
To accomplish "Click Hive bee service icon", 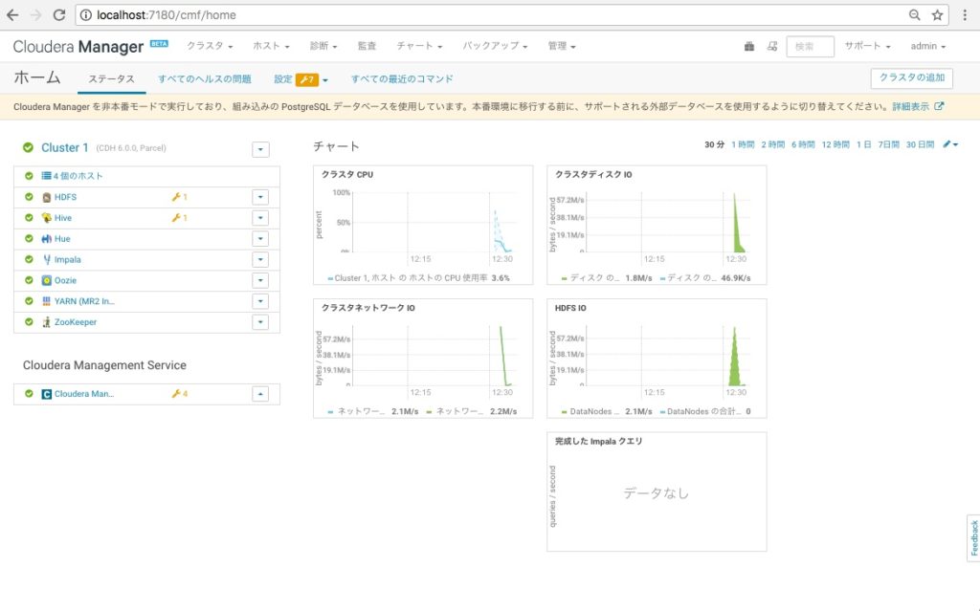I will [46, 218].
